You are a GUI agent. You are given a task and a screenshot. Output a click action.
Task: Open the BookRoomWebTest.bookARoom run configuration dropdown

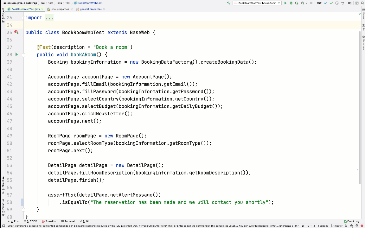[257, 3]
